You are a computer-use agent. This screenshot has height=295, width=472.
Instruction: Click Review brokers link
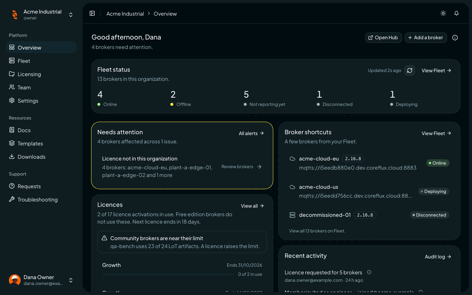tap(242, 167)
